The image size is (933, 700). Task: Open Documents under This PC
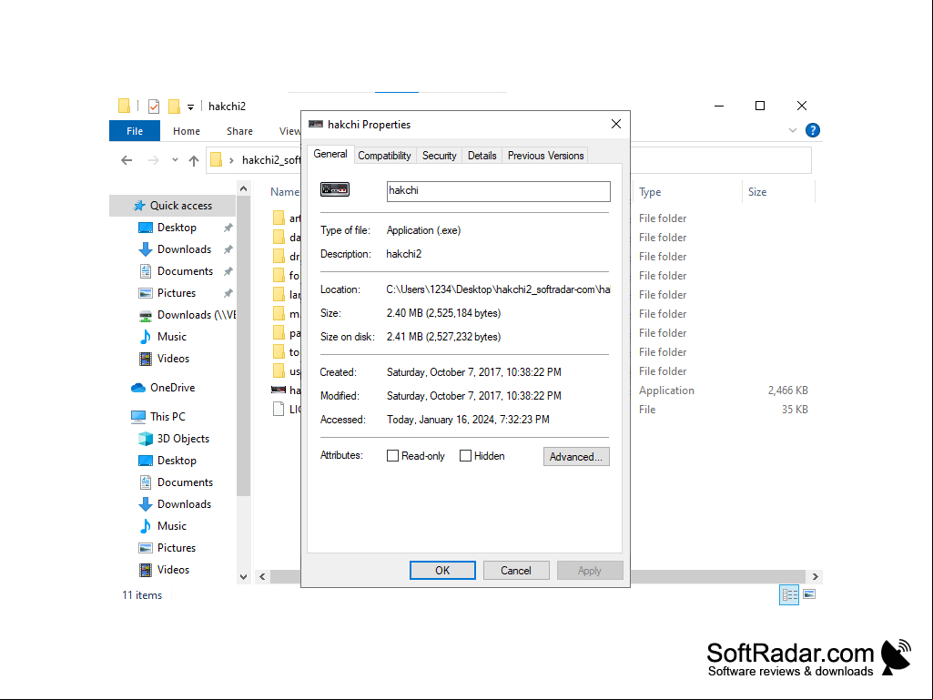point(185,482)
